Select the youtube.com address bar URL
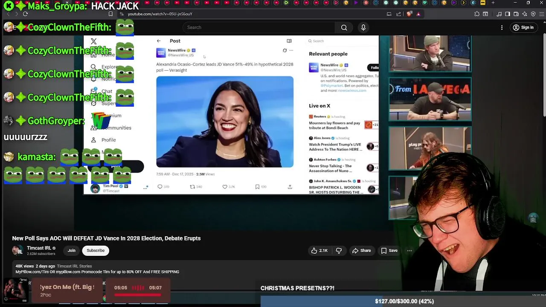This screenshot has width=546, height=307. click(160, 14)
